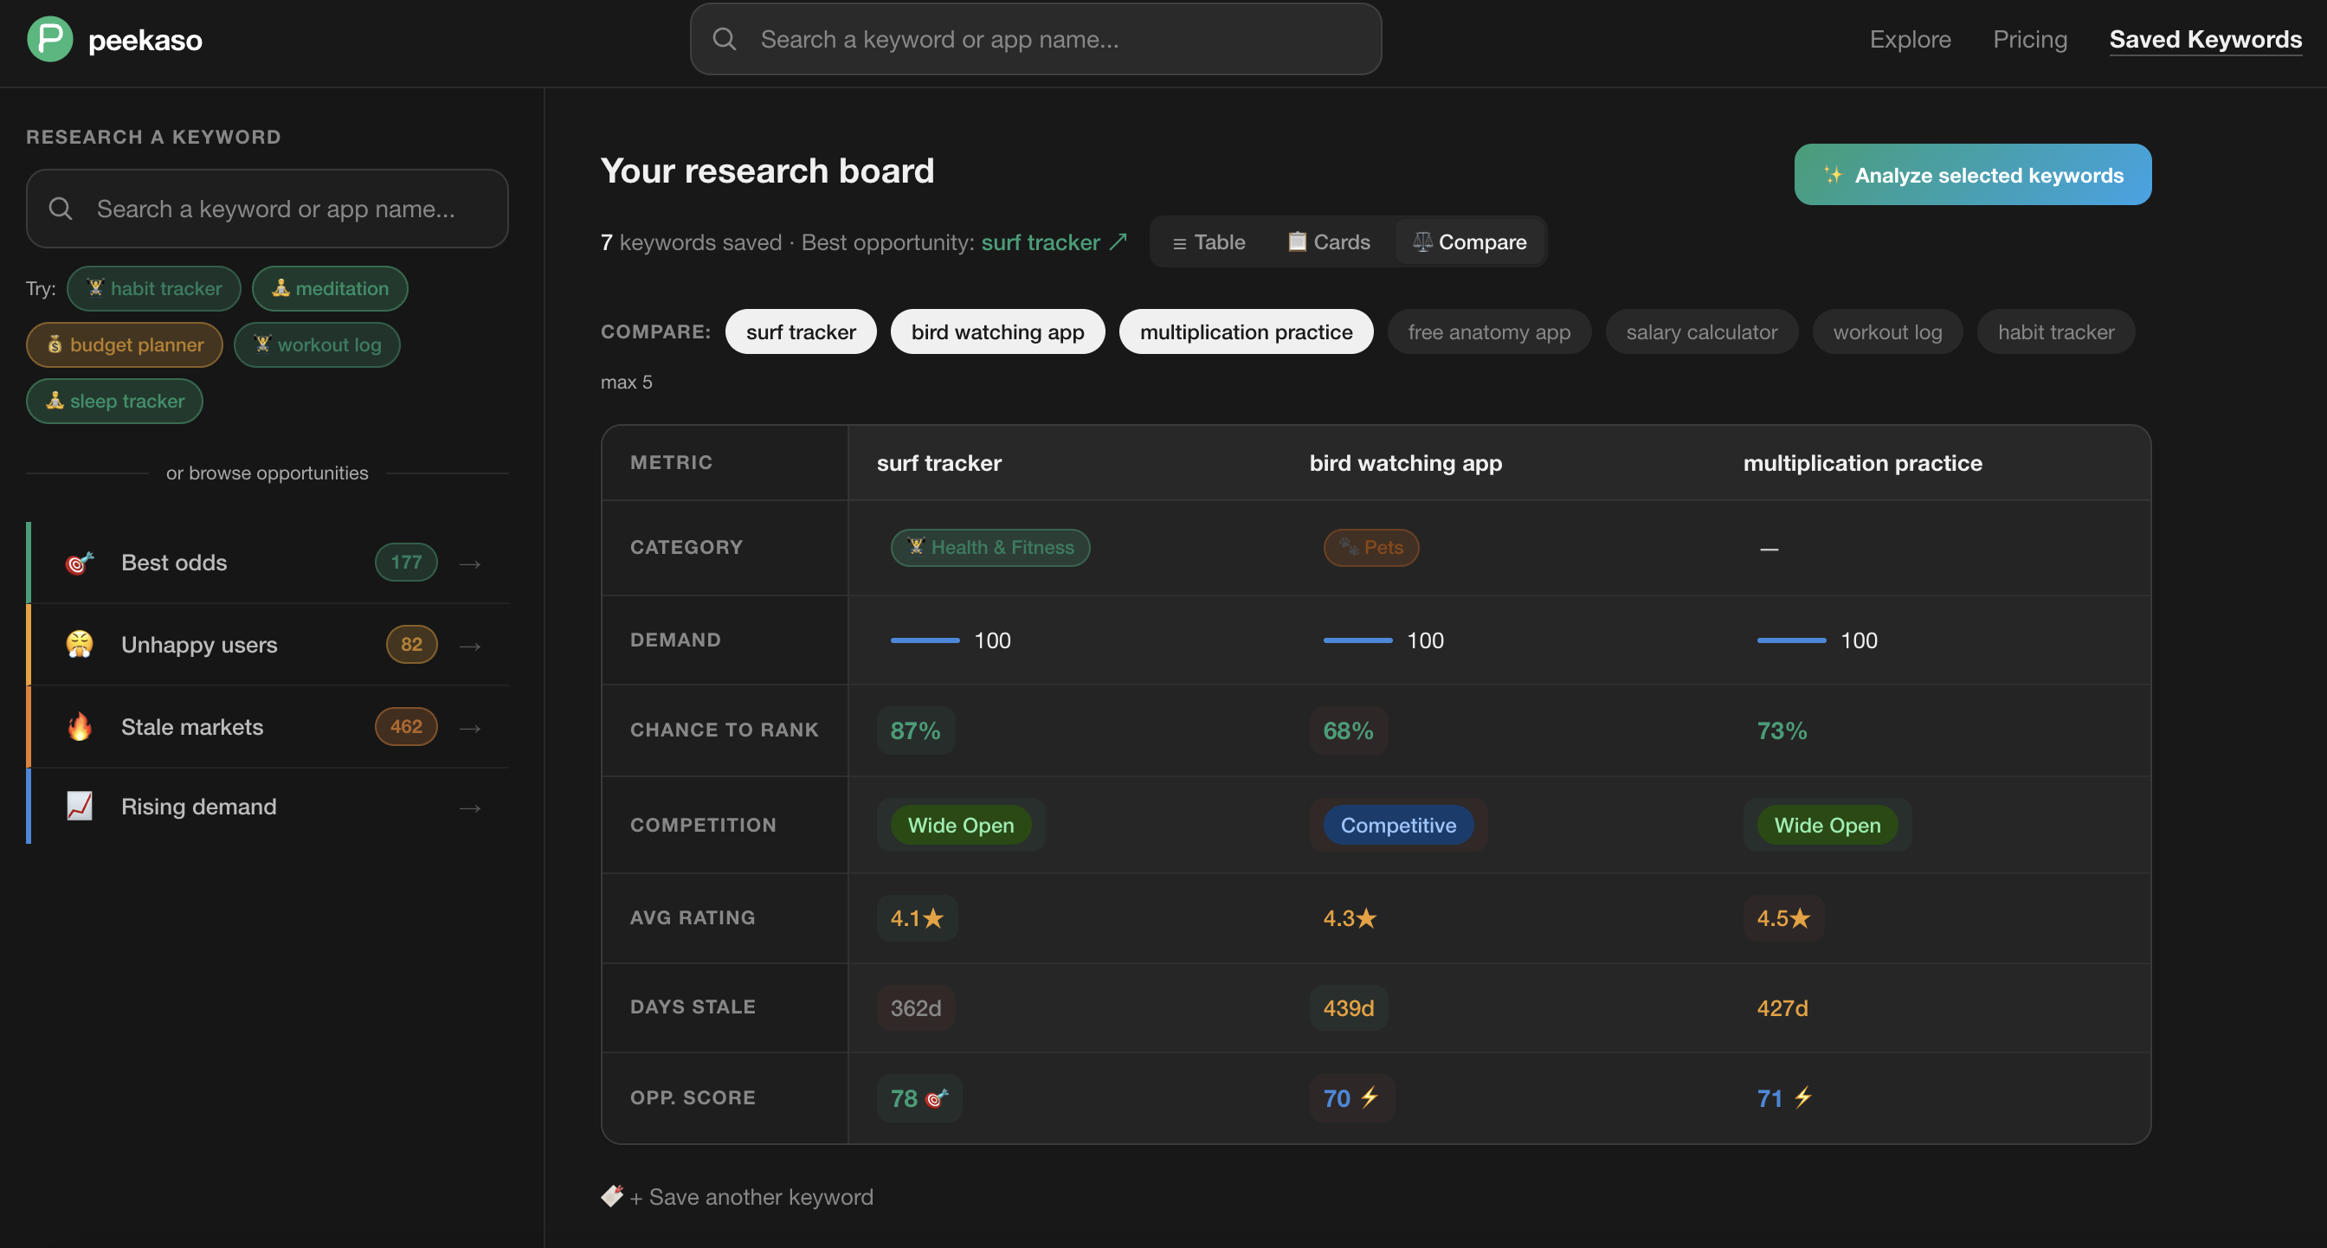Click surf tracker demand bar
Screen dimensions: 2327x1248
tap(925, 640)
